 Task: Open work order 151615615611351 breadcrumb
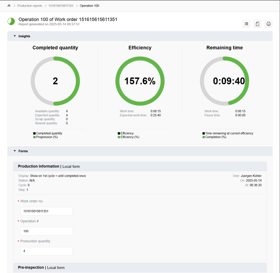61,6
